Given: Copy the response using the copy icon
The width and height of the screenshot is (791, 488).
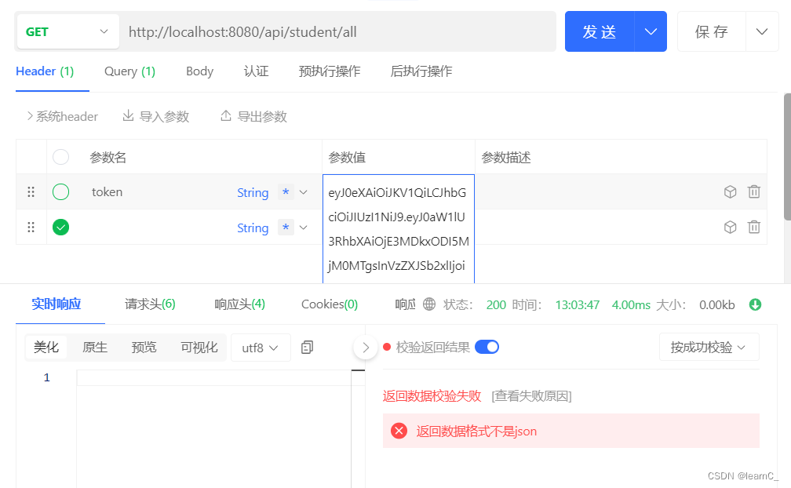Looking at the screenshot, I should click(307, 347).
